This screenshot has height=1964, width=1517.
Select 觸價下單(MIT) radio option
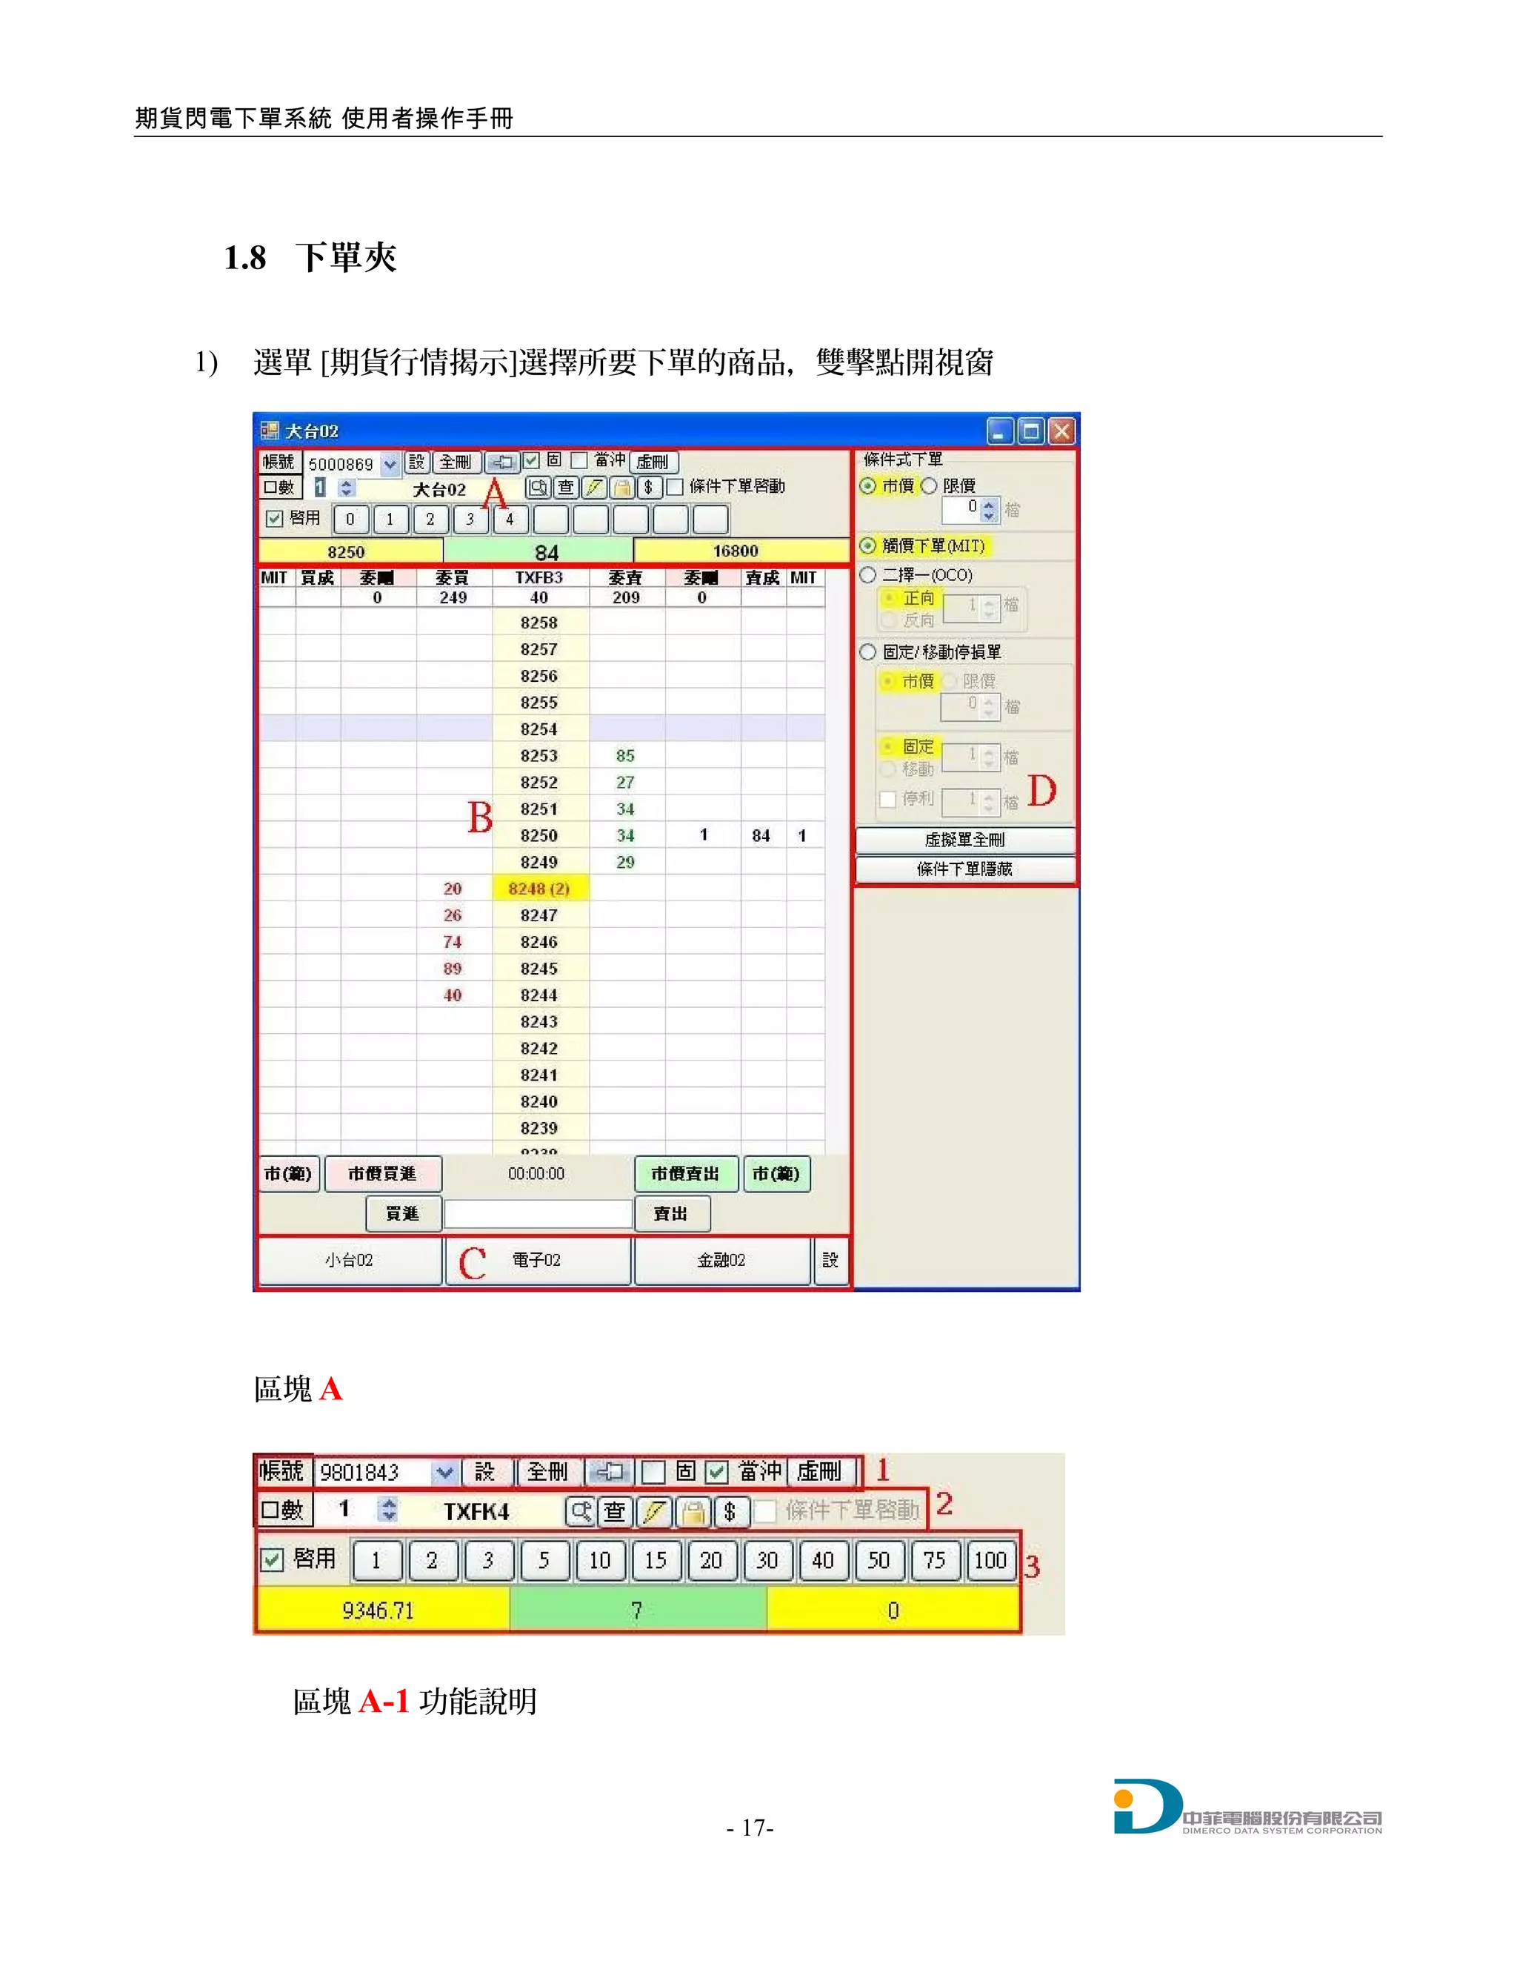(x=867, y=546)
